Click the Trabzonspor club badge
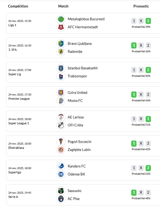The image size is (160, 208). 61,76
